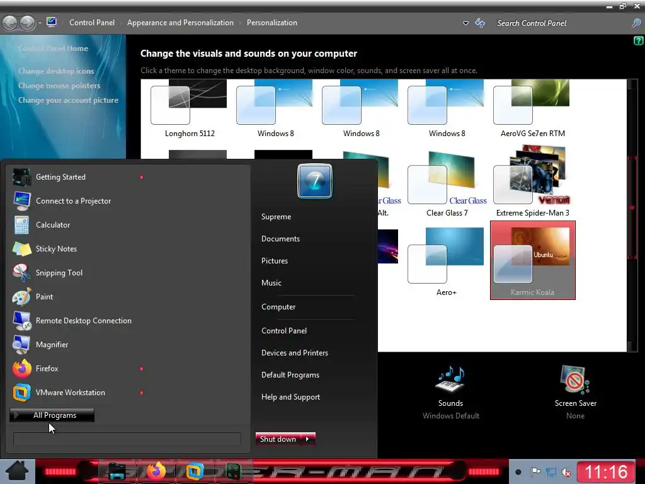Open Pictures from the Start menu
Image resolution: width=645 pixels, height=484 pixels.
275,260
